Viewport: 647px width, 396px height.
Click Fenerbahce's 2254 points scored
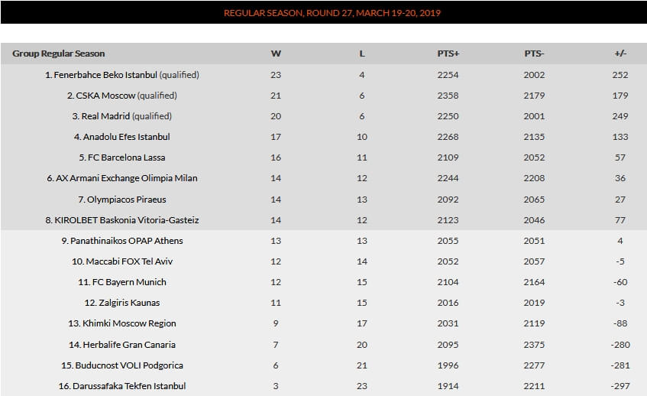(x=448, y=75)
